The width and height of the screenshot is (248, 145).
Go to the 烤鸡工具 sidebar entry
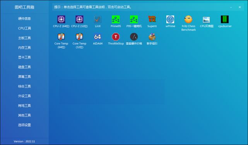24,106
